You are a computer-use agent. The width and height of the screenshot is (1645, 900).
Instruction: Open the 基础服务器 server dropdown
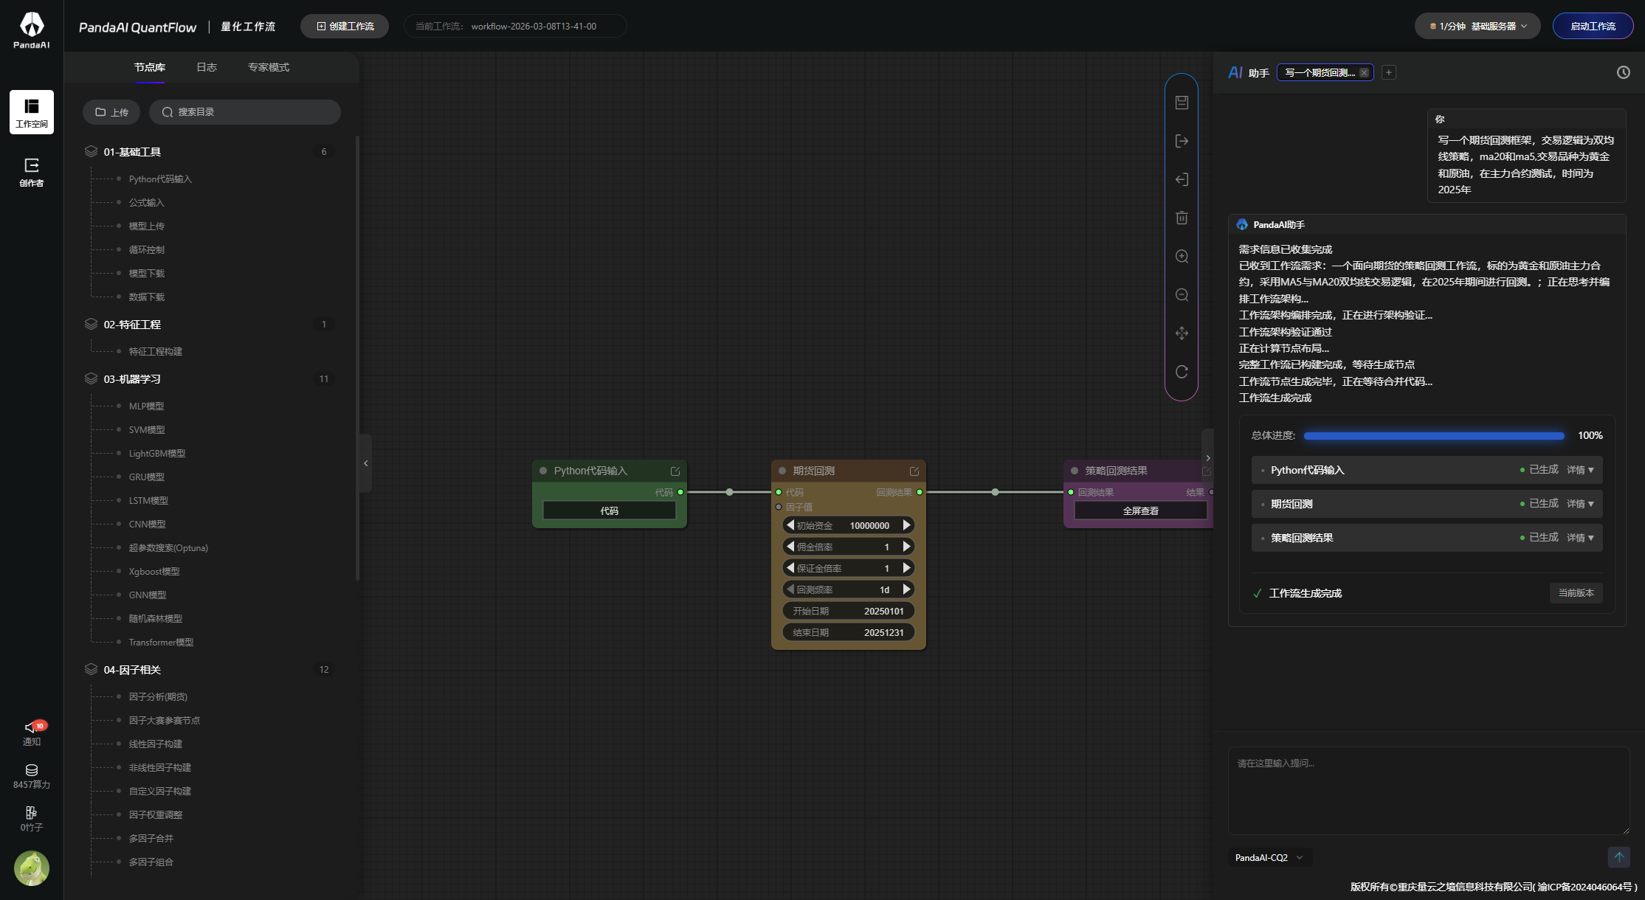1478,26
